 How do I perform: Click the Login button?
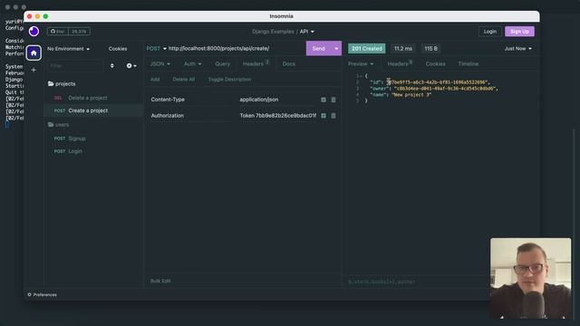click(490, 32)
